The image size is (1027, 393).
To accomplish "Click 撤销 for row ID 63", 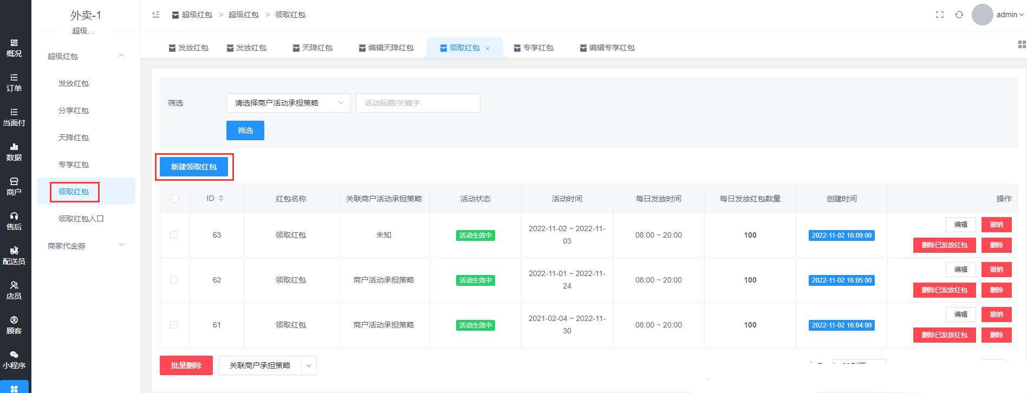I will (997, 225).
